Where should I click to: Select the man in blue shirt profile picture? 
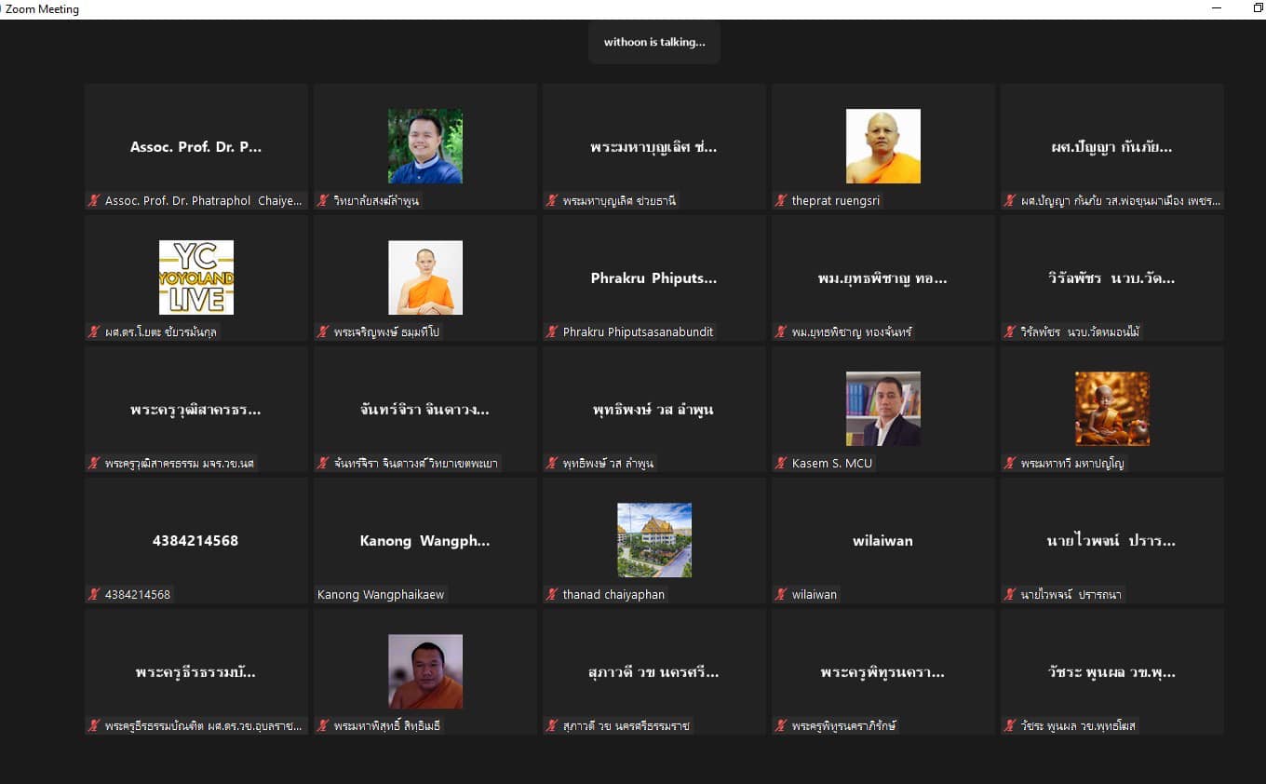(424, 146)
